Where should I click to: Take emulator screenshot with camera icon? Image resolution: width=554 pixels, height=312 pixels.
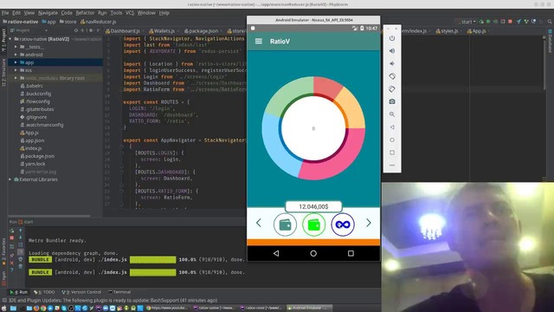[392, 102]
